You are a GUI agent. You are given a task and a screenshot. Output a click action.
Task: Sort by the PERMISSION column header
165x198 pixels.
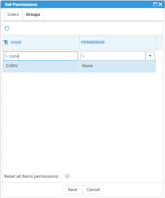93,42
